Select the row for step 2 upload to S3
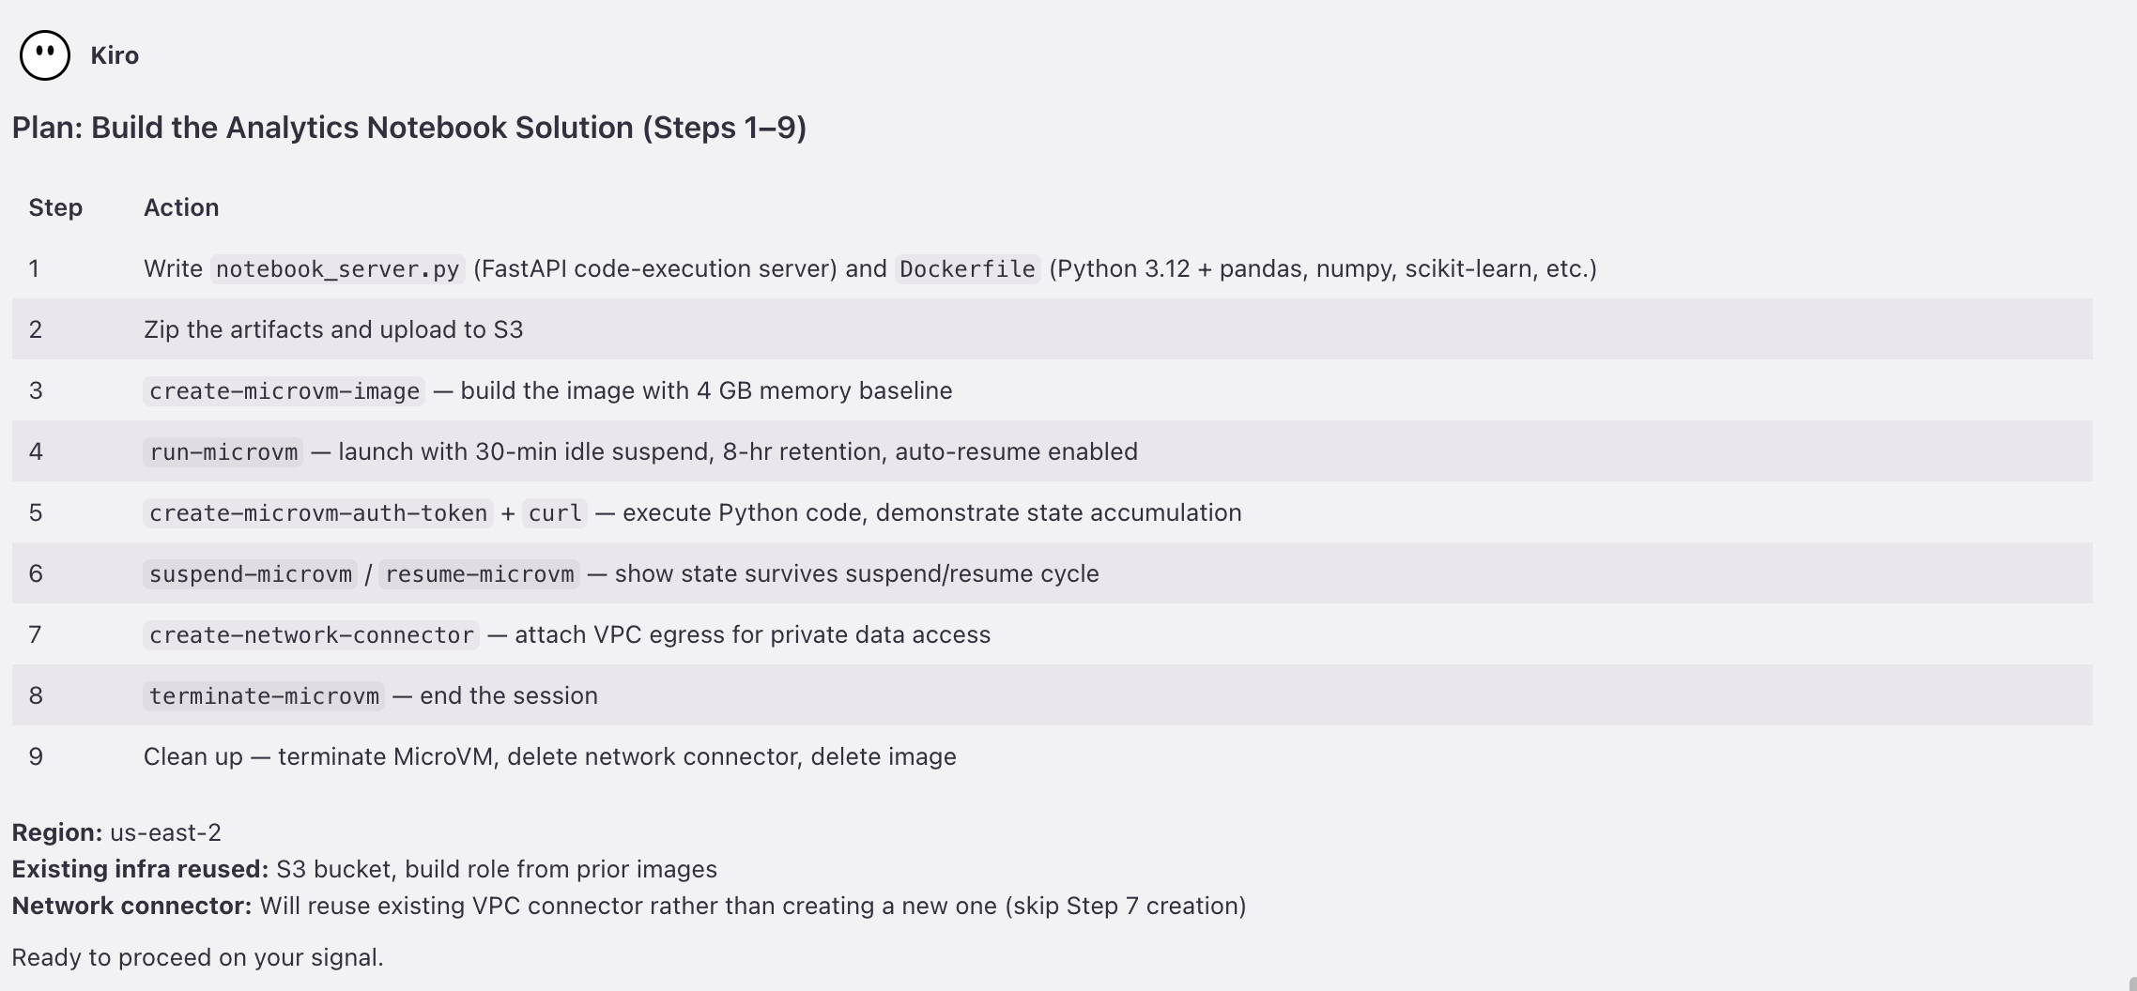 (1052, 329)
